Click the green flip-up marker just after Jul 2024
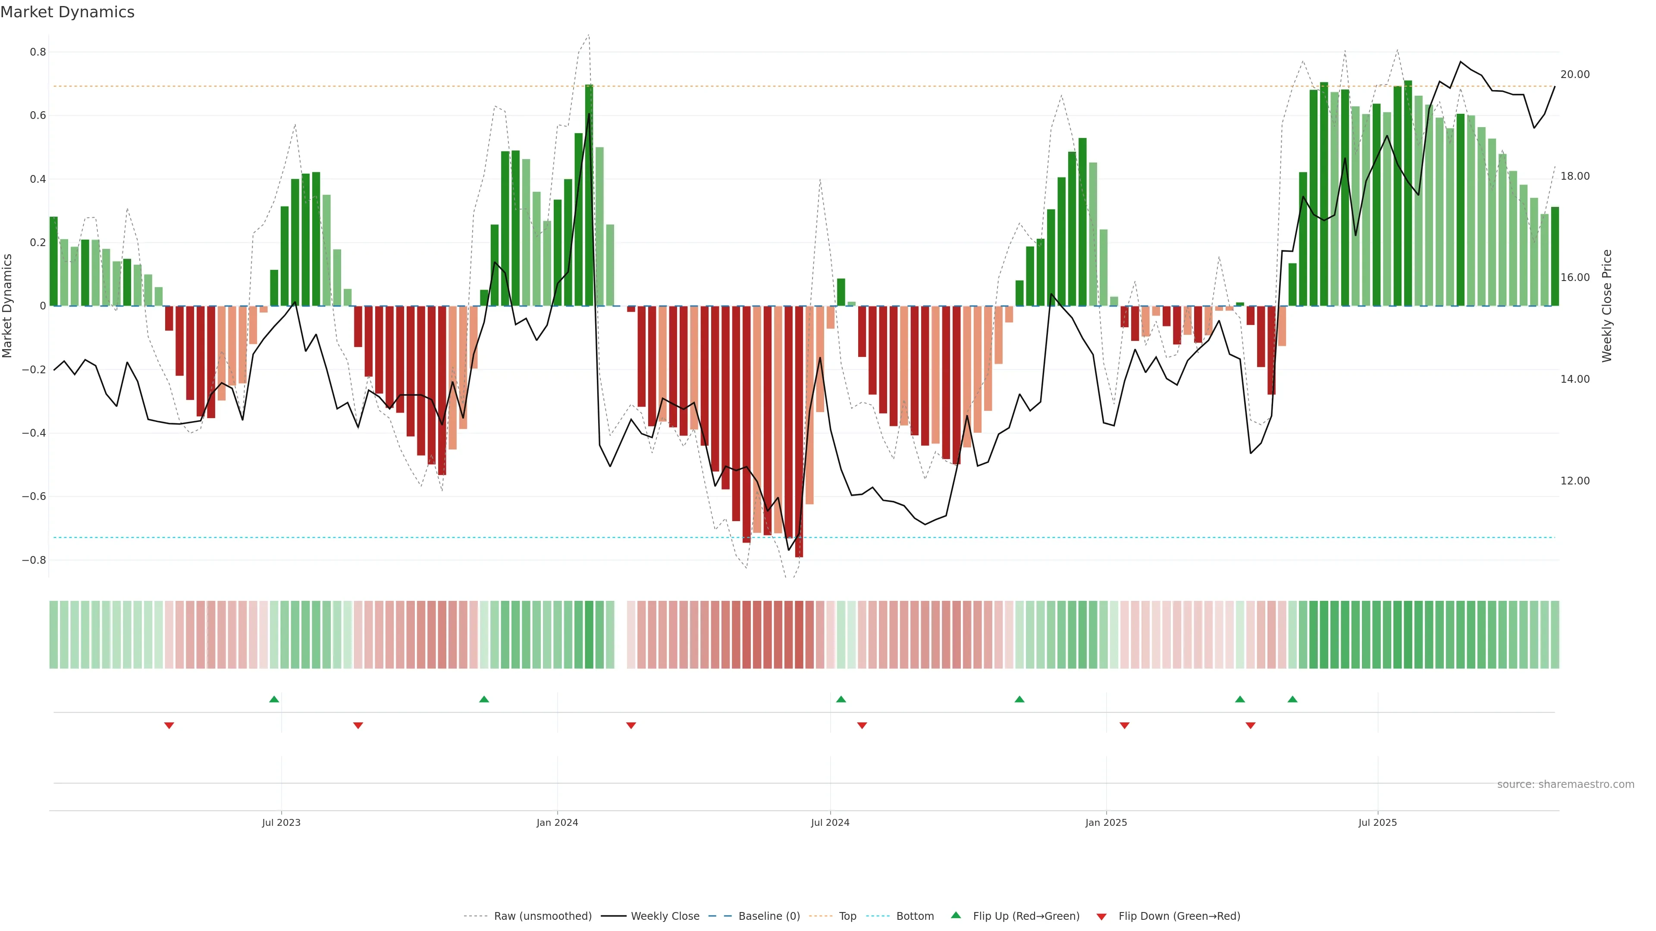 [841, 699]
